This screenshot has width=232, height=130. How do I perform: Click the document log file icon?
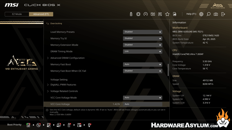175,14
